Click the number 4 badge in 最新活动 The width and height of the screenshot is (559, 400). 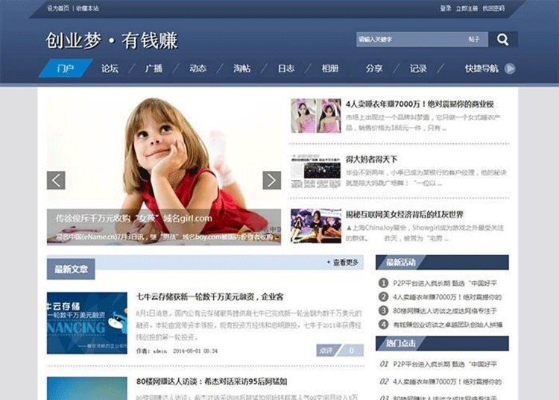(x=383, y=325)
